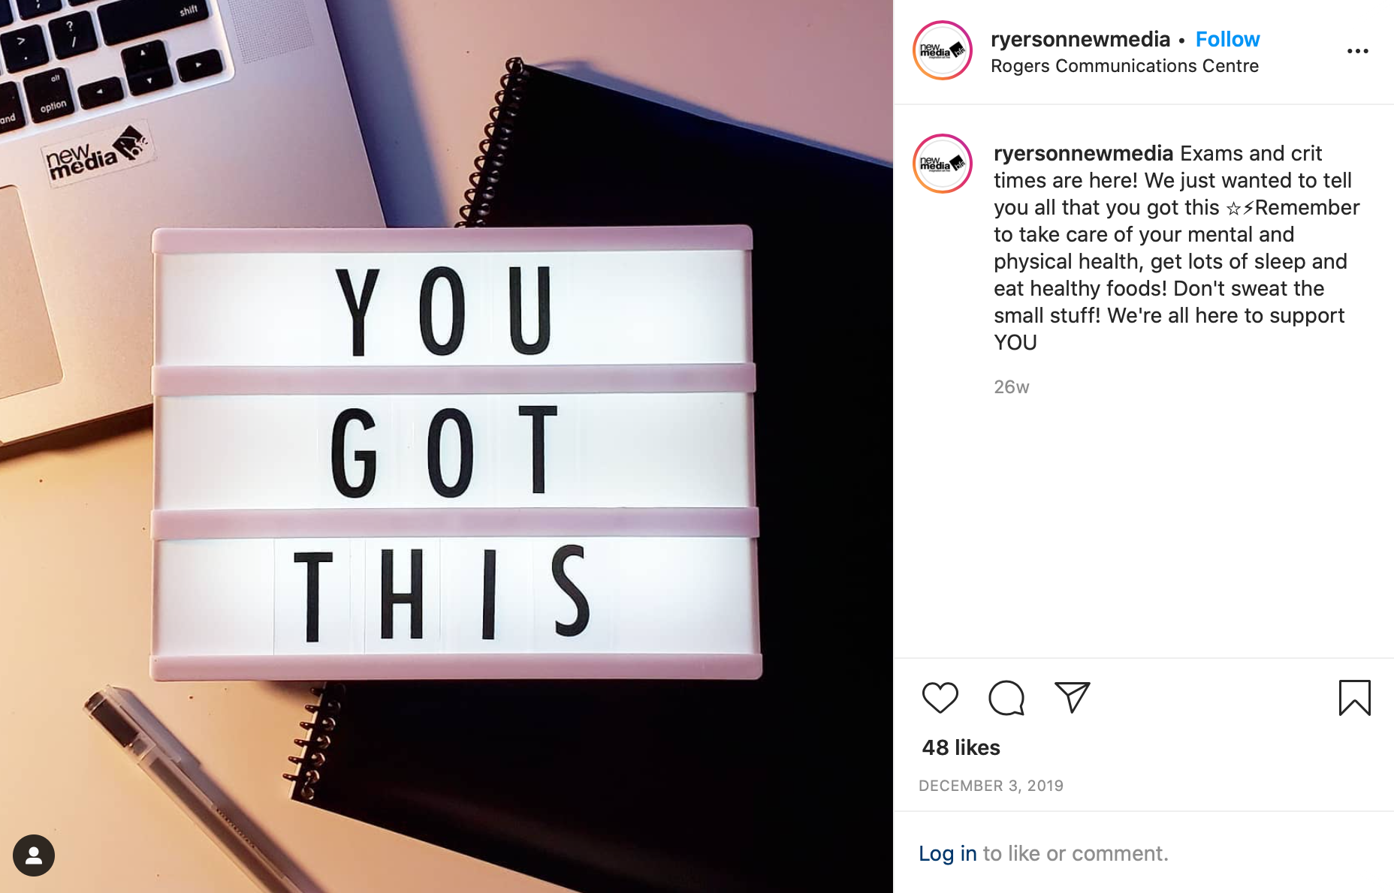Follow ryersonnewmedia account

coord(1227,39)
